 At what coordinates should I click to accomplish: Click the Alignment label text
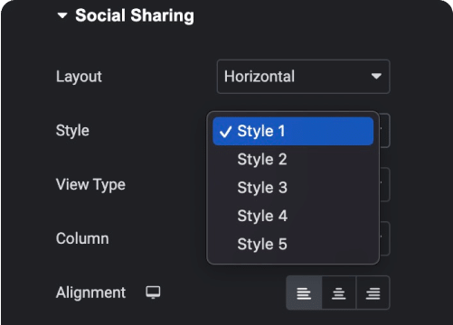point(90,292)
